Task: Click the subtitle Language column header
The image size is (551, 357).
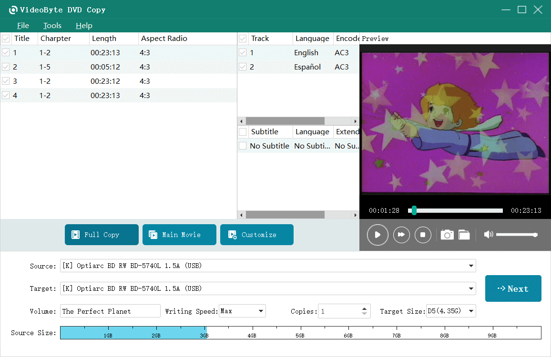Action: [x=313, y=132]
